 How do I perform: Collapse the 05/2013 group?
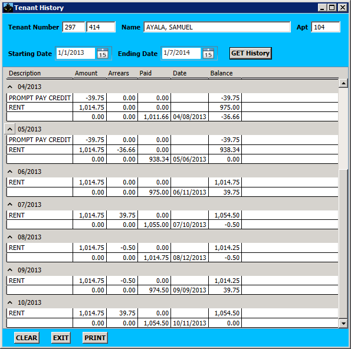[10, 129]
